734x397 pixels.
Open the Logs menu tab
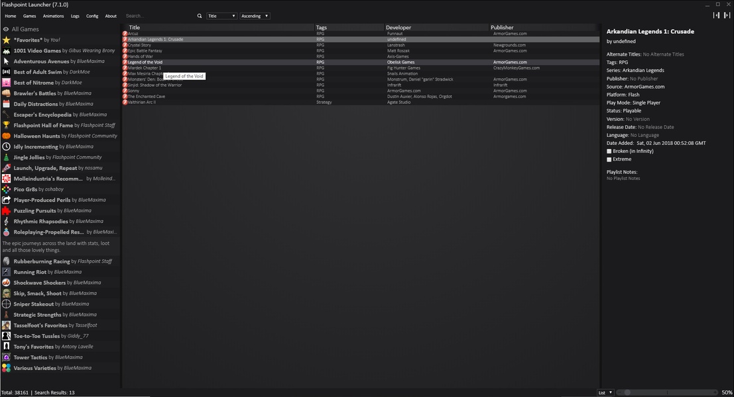[x=75, y=16]
